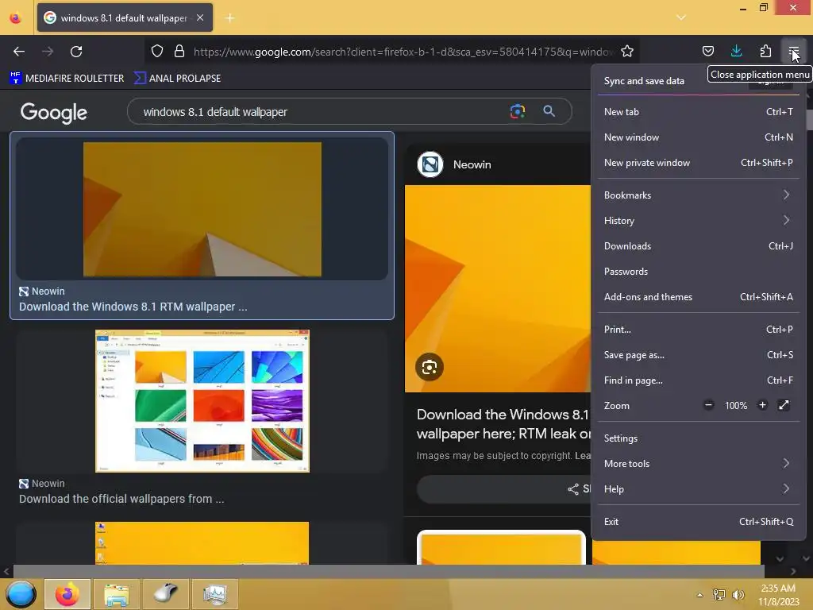Open the Extensions puzzle icon
813x610 pixels.
coord(765,51)
